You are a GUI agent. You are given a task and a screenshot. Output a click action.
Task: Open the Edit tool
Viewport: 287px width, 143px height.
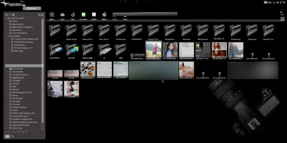click(x=73, y=16)
